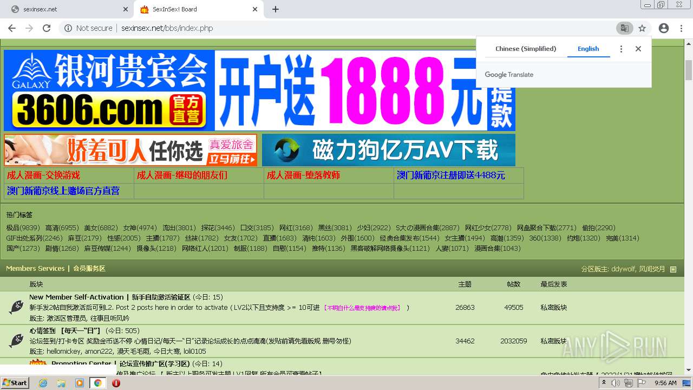Select the Chrome taskbar icon

[97, 383]
